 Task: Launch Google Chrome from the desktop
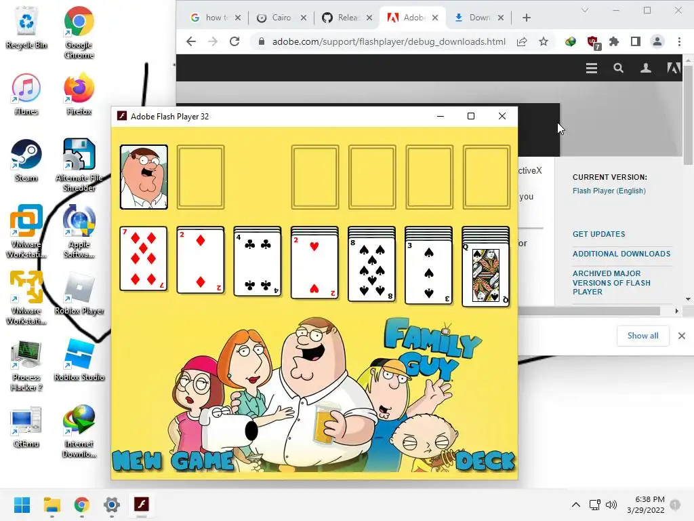click(79, 32)
